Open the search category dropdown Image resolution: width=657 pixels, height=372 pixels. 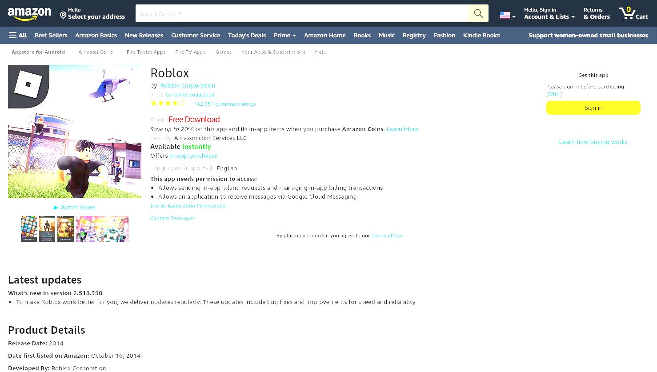160,13
